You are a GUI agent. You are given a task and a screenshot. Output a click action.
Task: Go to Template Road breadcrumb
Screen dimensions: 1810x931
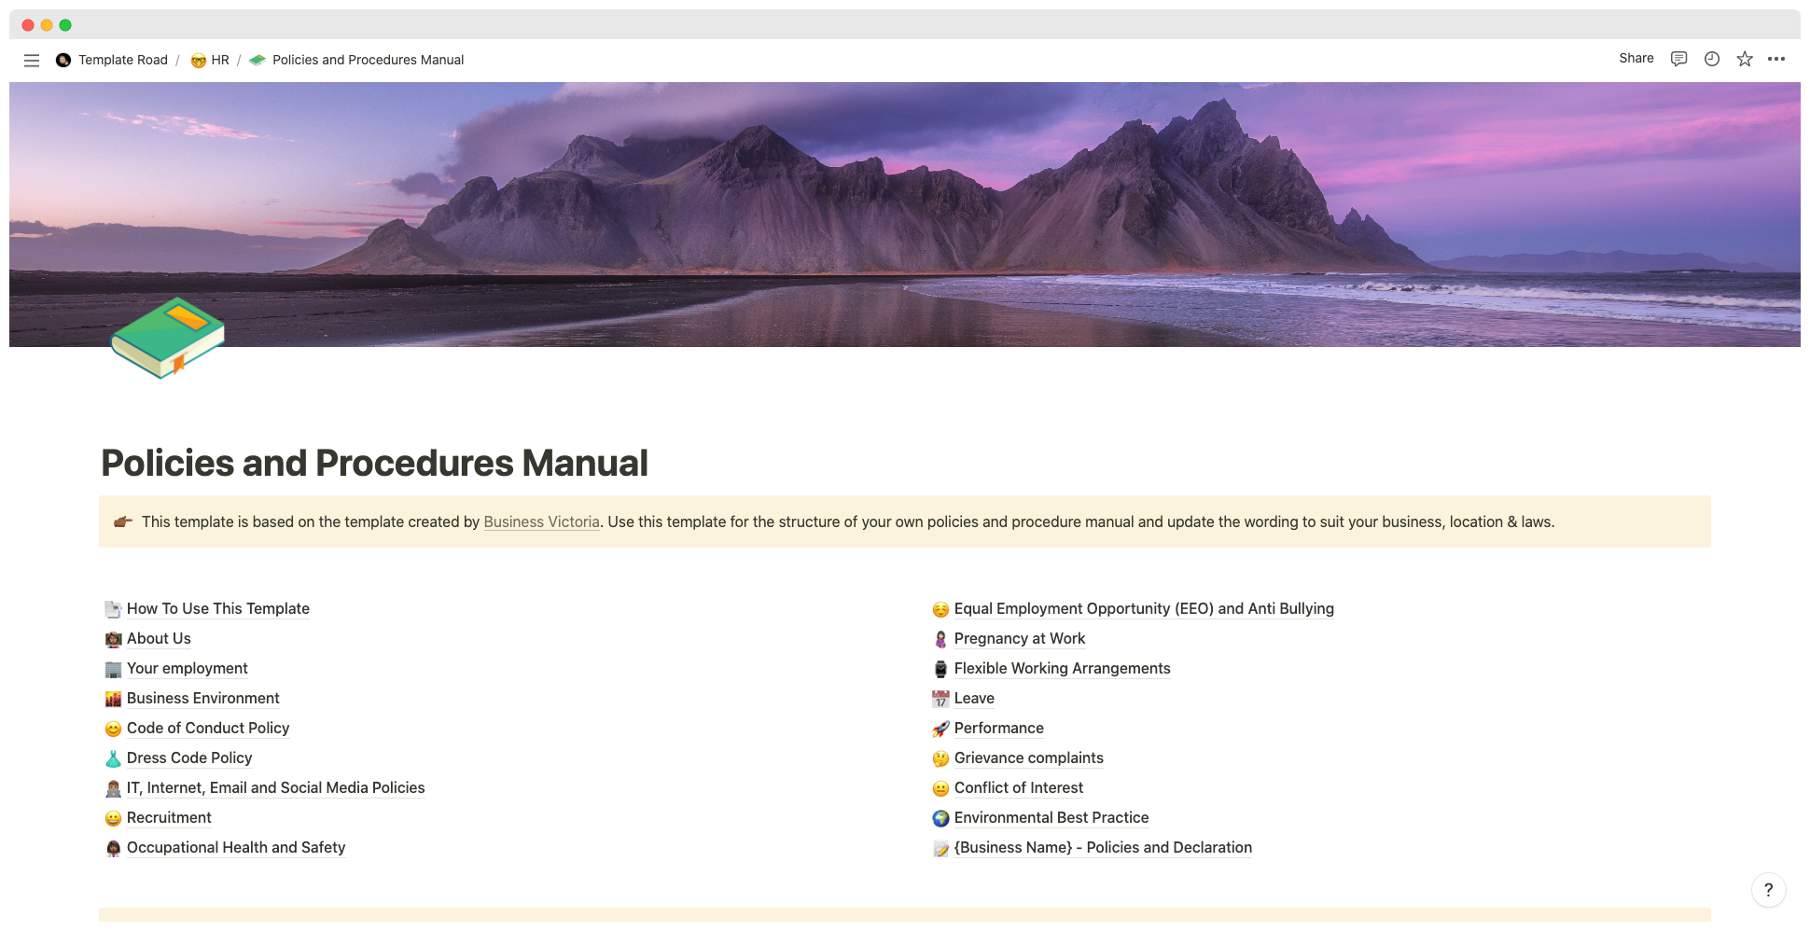coord(122,60)
